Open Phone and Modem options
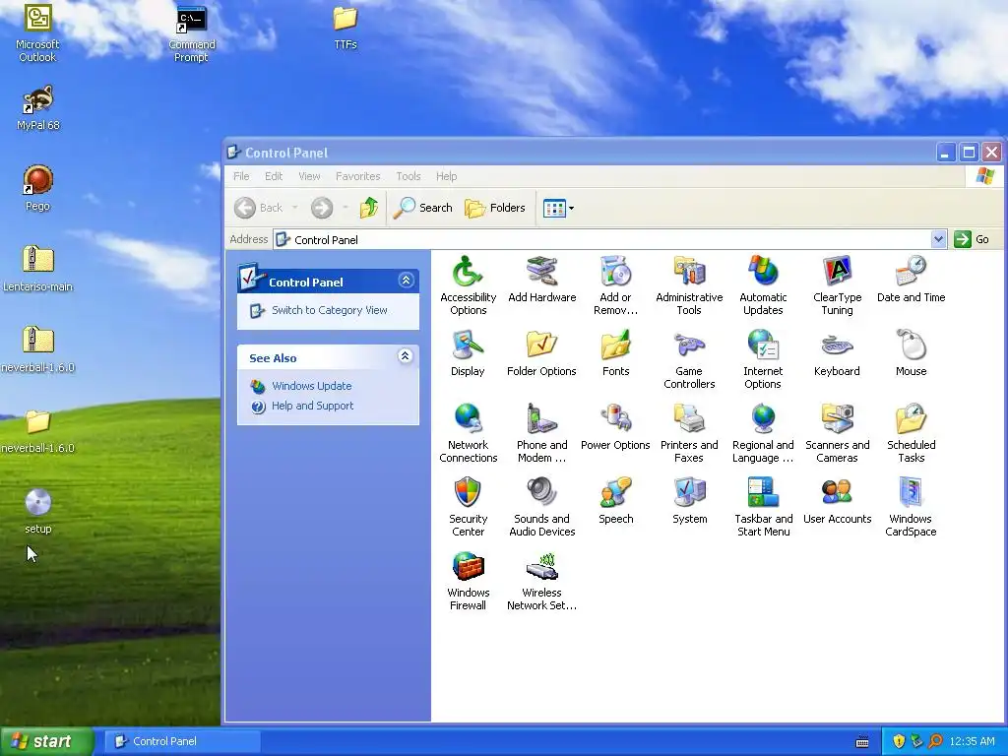This screenshot has width=1008, height=756. (x=542, y=433)
